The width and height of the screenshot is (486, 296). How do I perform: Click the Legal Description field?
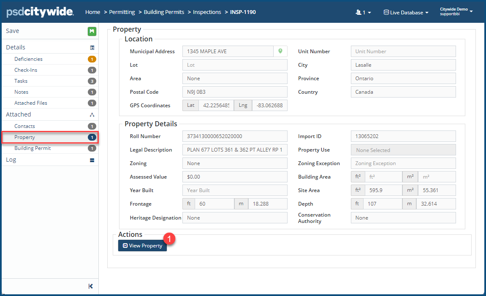tap(235, 150)
